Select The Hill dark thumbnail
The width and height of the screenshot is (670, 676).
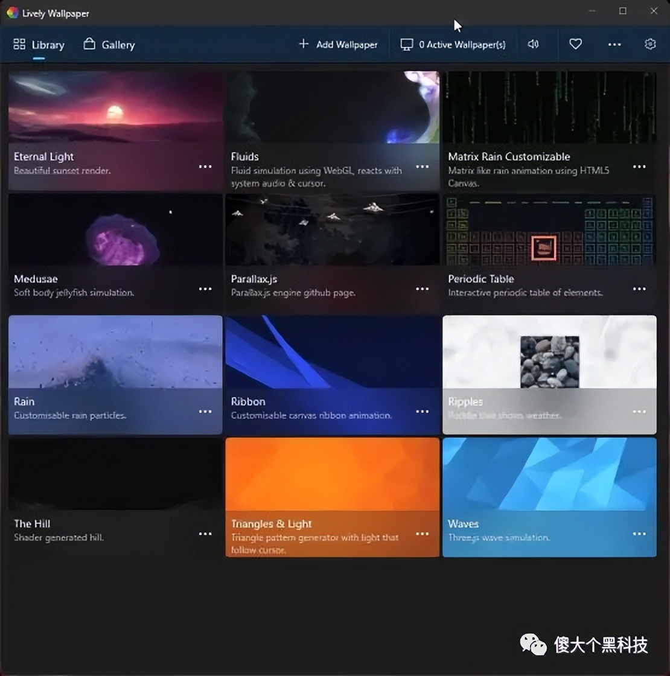tap(115, 474)
